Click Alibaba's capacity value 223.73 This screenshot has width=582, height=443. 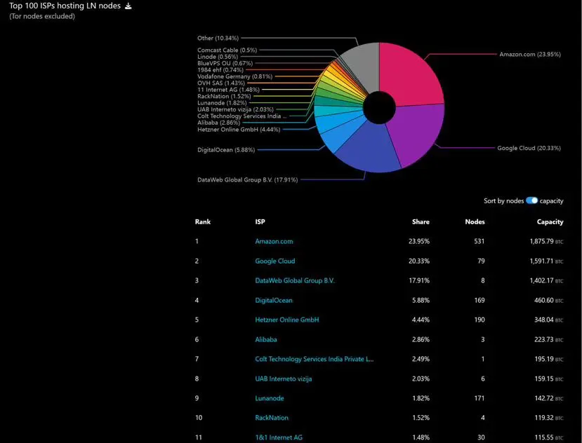[x=544, y=339]
